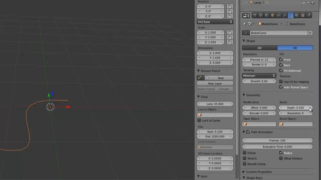
Task: Open the Material properties tab icon
Action: 296,15
